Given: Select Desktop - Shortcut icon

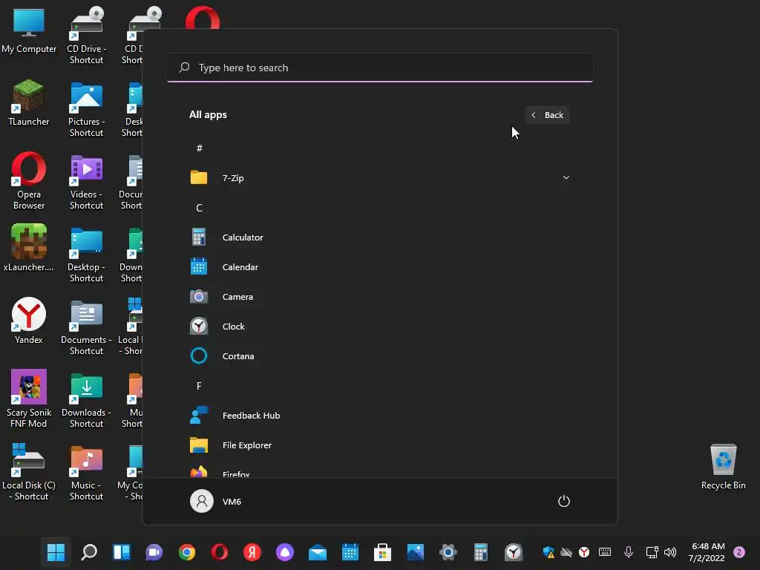Looking at the screenshot, I should (x=86, y=255).
